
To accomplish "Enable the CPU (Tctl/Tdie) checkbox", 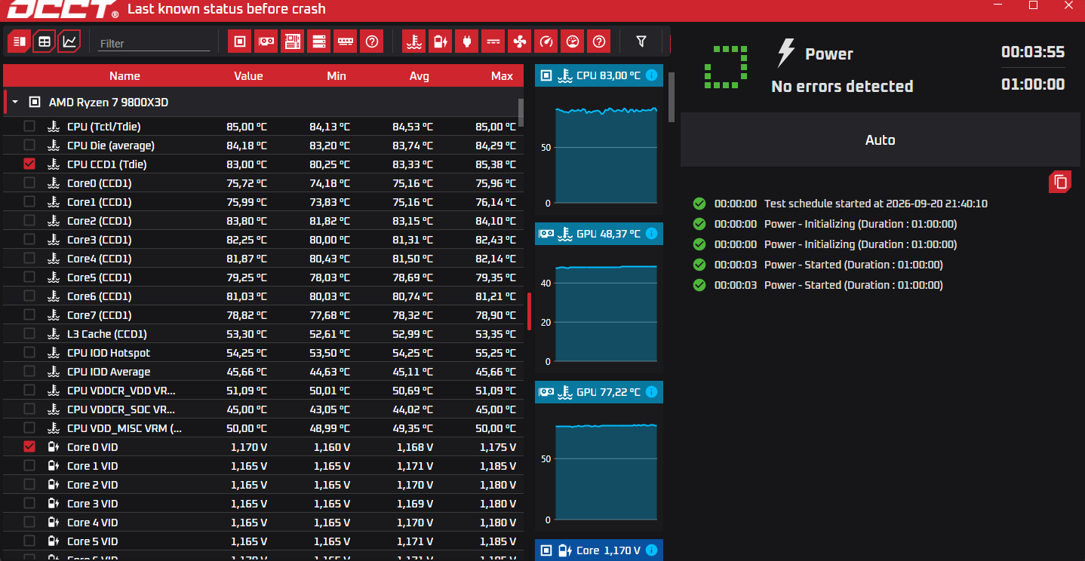I will coord(29,127).
